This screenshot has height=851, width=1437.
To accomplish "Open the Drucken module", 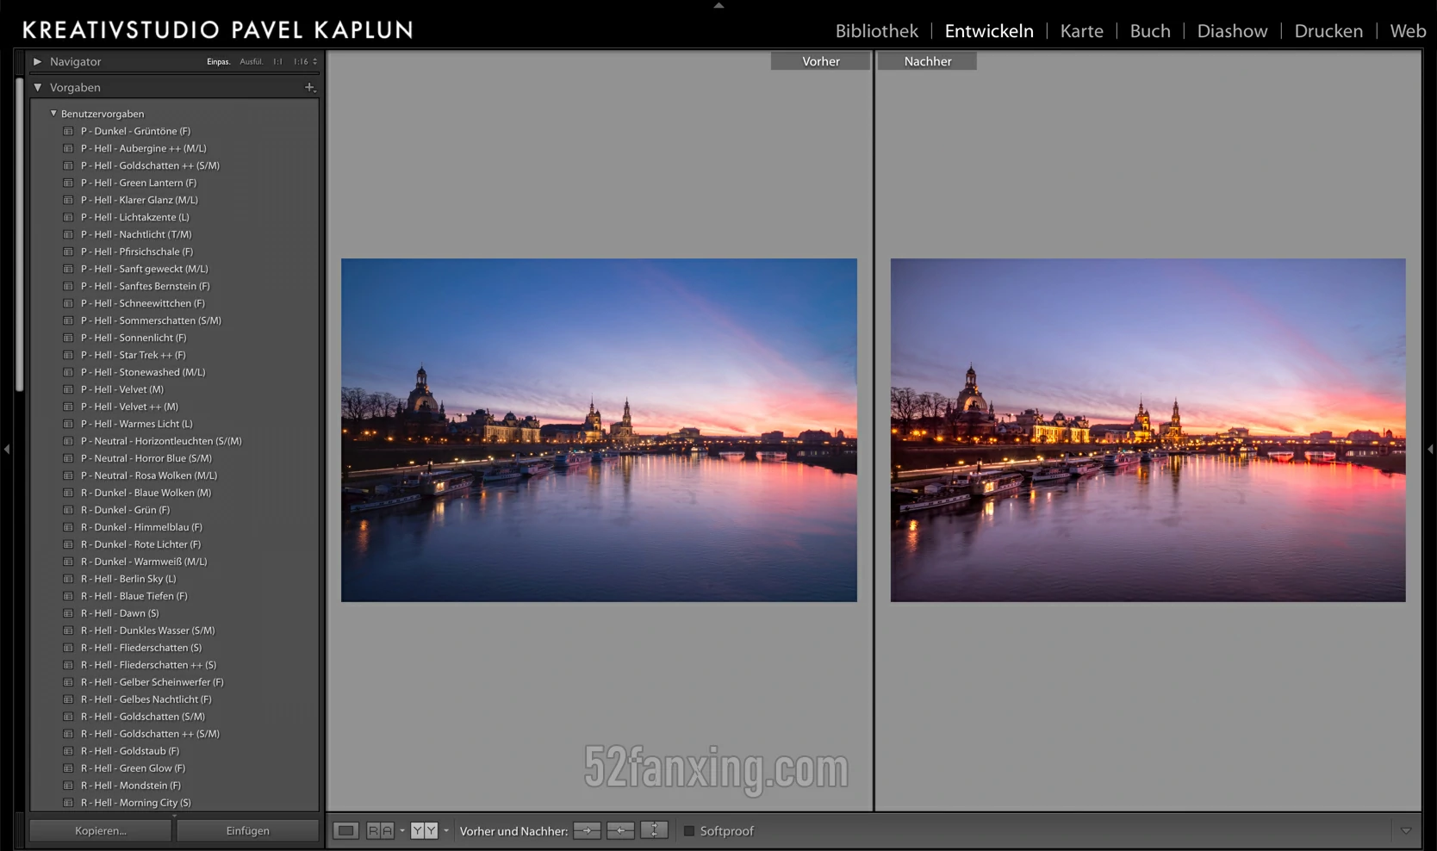I will [x=1328, y=31].
